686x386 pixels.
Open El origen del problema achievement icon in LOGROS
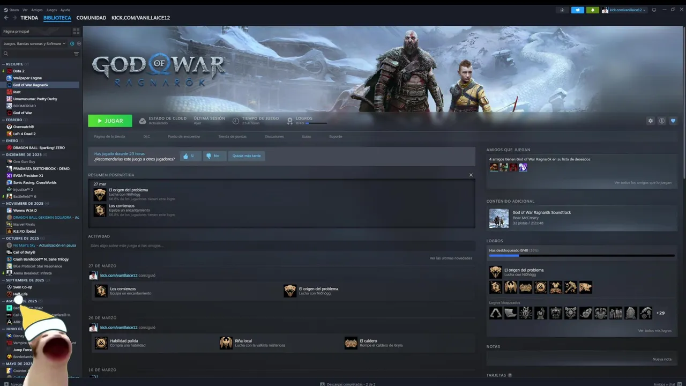click(x=496, y=272)
